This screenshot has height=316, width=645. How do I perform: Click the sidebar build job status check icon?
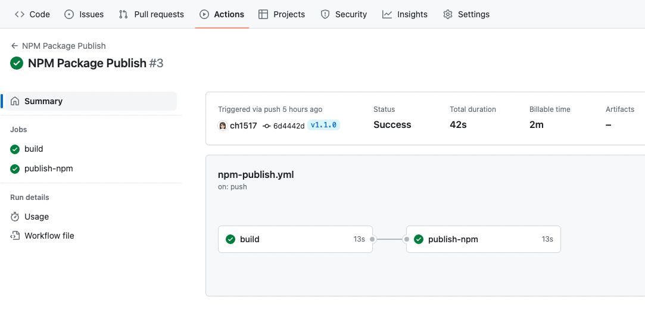(x=15, y=149)
